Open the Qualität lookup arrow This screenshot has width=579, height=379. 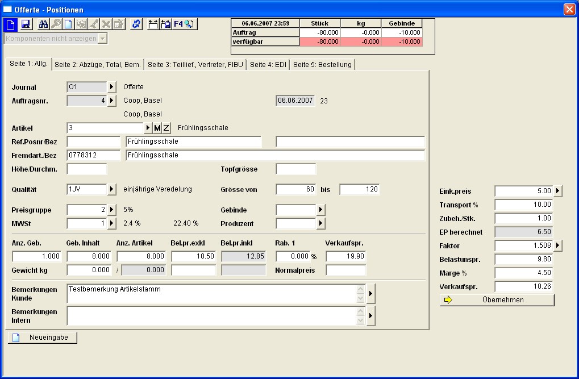(x=111, y=190)
